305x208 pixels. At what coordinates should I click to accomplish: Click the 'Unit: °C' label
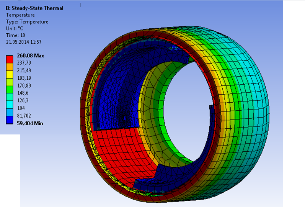pyautogui.click(x=15, y=29)
